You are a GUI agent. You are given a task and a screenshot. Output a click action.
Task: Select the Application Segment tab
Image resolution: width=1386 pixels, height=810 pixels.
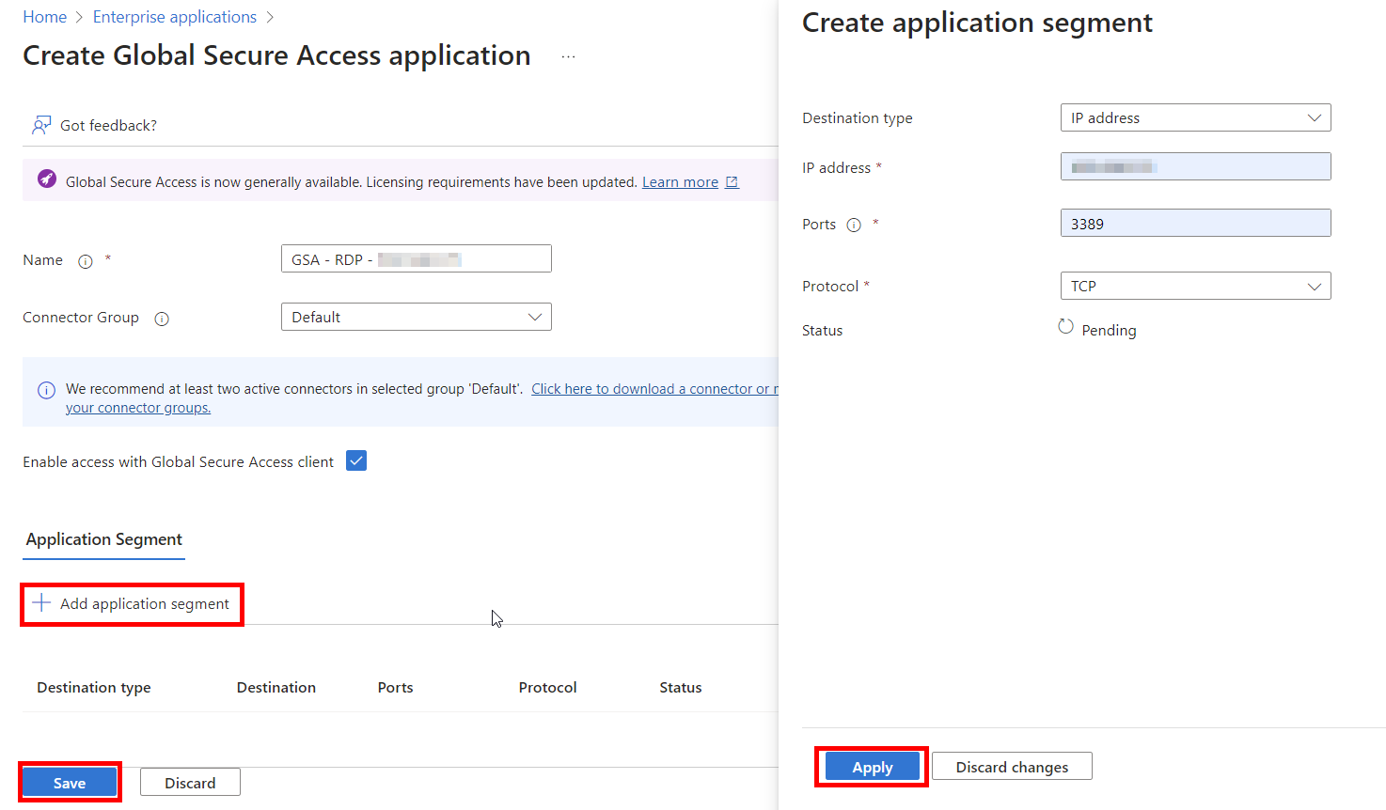click(x=104, y=539)
